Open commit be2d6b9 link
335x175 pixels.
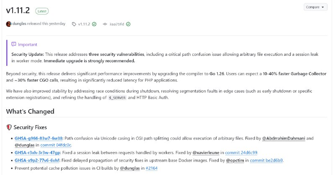266,160
